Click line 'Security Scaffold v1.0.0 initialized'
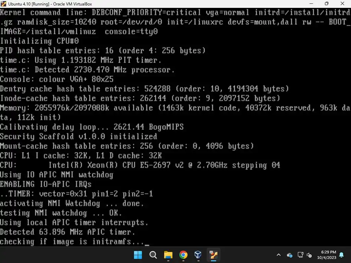Image resolution: width=351 pixels, height=263 pixels. (78, 137)
